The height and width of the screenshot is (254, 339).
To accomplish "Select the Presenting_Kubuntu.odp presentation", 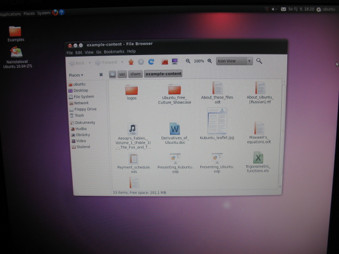I will pyautogui.click(x=175, y=164).
